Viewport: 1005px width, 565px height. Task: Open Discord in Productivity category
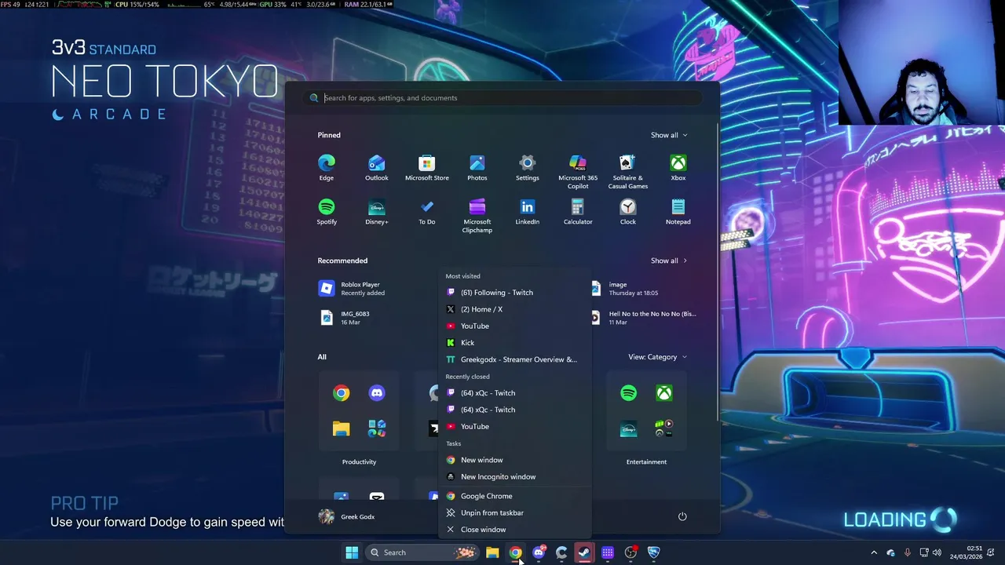(377, 393)
